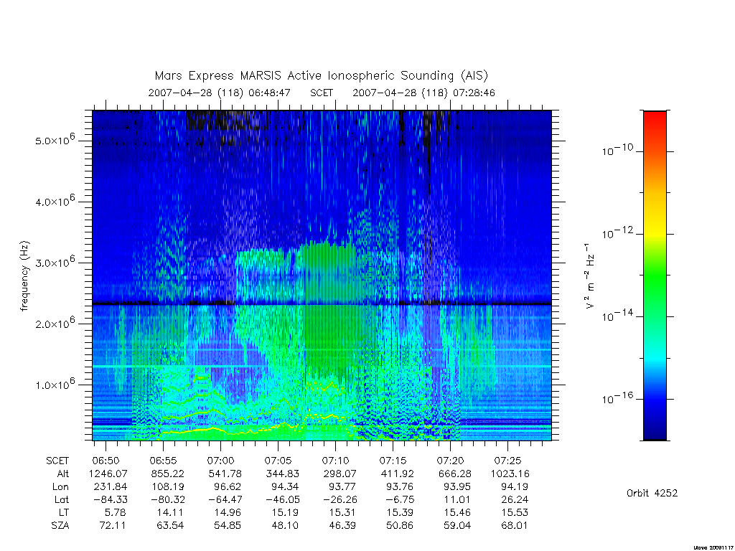Viewport: 735px width, 551px height.
Task: Select the 'Orbit 4252' text label
Action: click(652, 493)
